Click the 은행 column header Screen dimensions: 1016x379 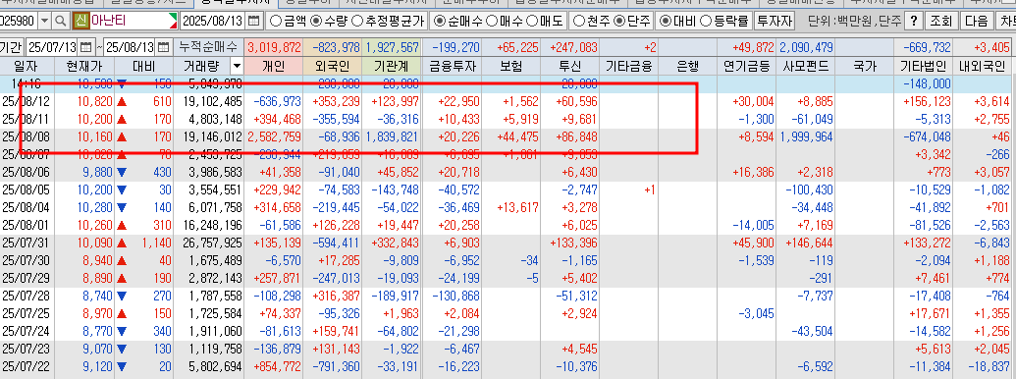pos(686,66)
